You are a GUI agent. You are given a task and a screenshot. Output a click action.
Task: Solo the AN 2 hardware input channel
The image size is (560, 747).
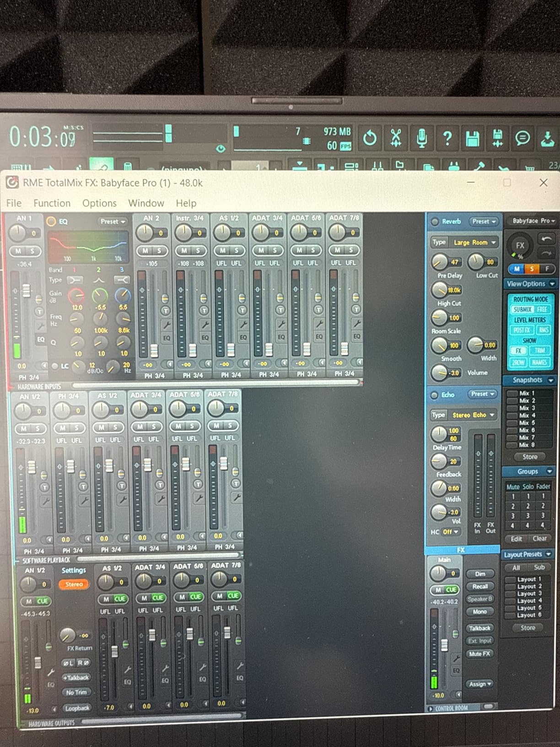point(159,251)
